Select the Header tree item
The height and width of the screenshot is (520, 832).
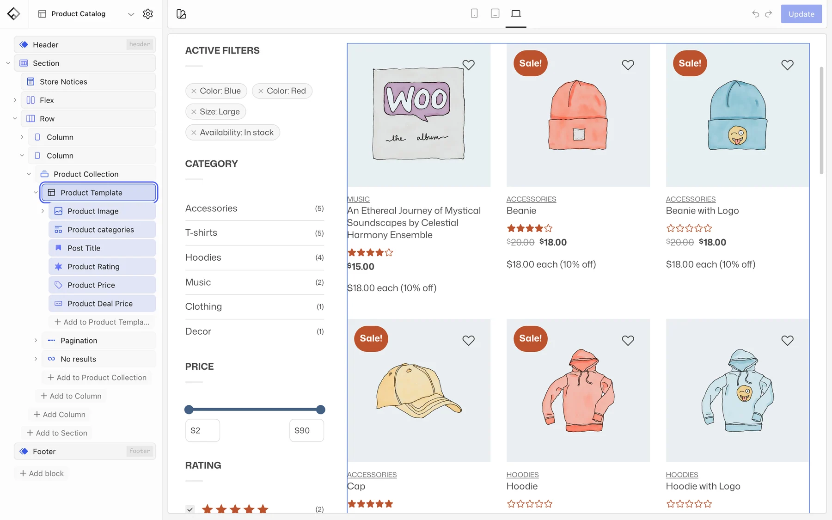tap(85, 44)
